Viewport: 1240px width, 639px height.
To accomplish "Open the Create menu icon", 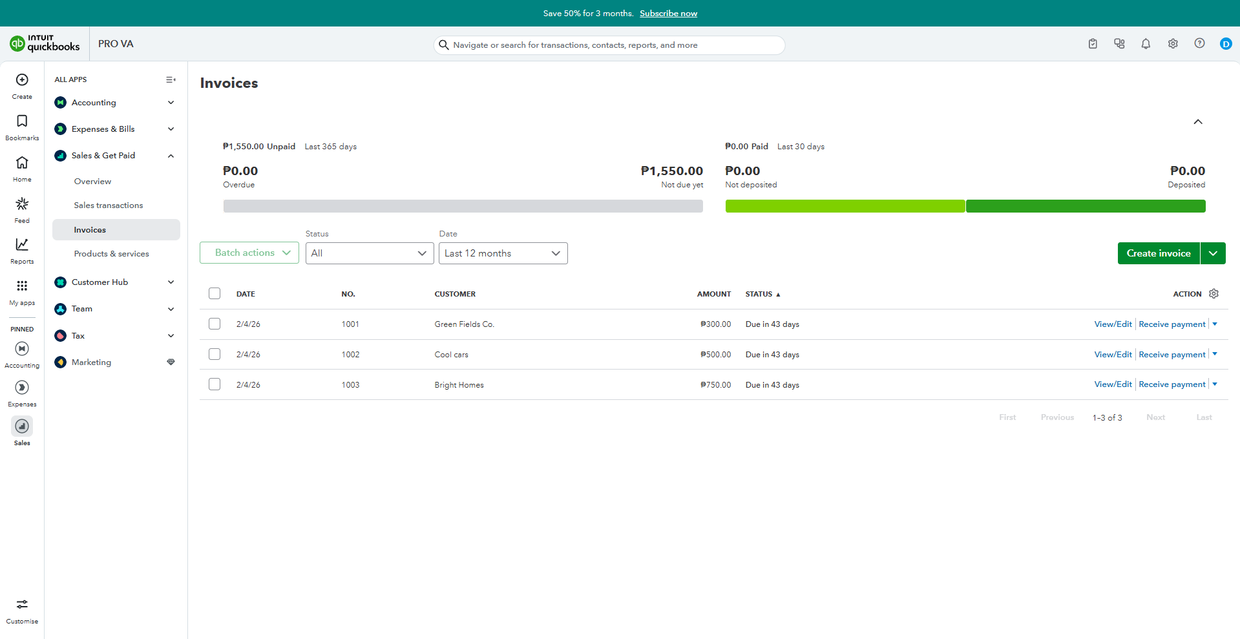I will click(22, 79).
